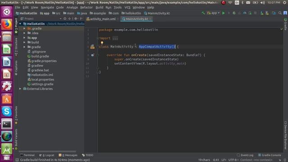288x162 pixels.
Task: Open the app run configuration dropdown
Action: [213, 13]
